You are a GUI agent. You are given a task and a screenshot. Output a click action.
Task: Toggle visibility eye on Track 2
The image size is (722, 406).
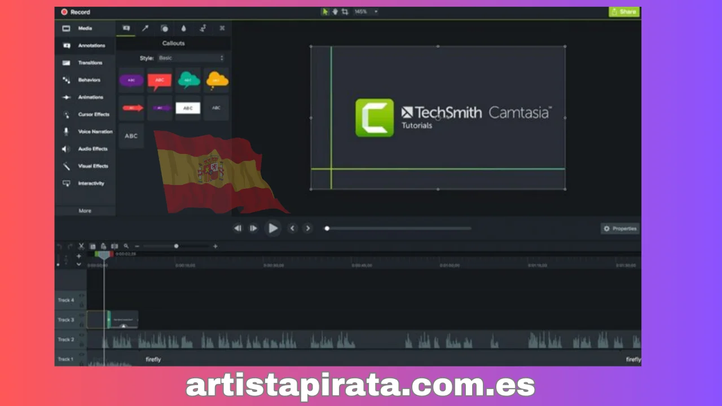click(82, 335)
